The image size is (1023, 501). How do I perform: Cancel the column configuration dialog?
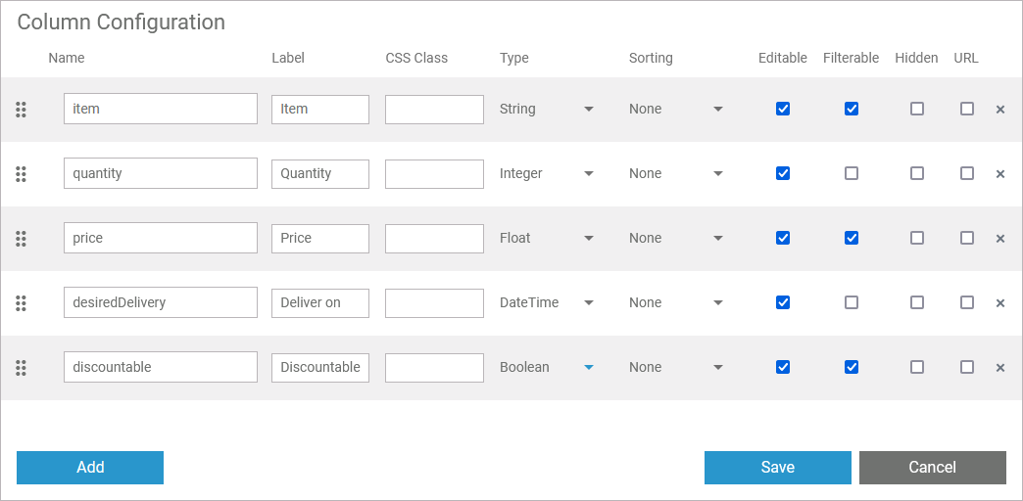[932, 468]
